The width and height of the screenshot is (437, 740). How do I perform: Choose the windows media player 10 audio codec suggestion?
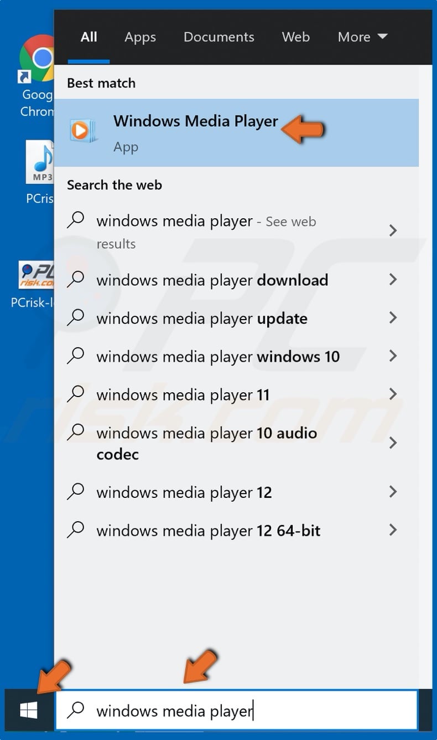coord(206,443)
